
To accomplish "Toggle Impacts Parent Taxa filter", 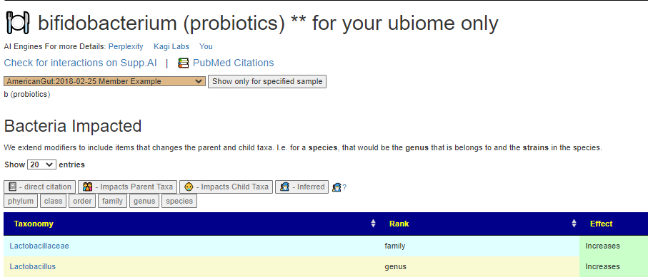I will click(x=128, y=187).
